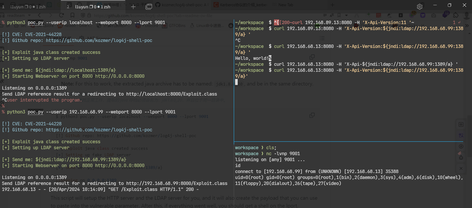472x208 pixels.
Task: Open http://localhost:8000/Exploit.class link in terminal
Action: click(172, 94)
